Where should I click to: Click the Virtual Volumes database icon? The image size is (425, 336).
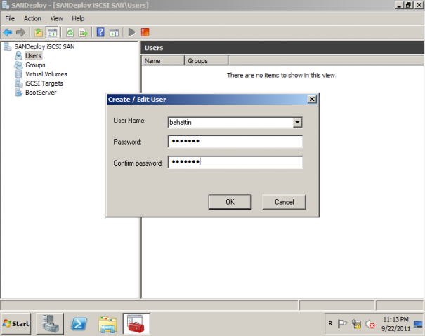[x=18, y=74]
